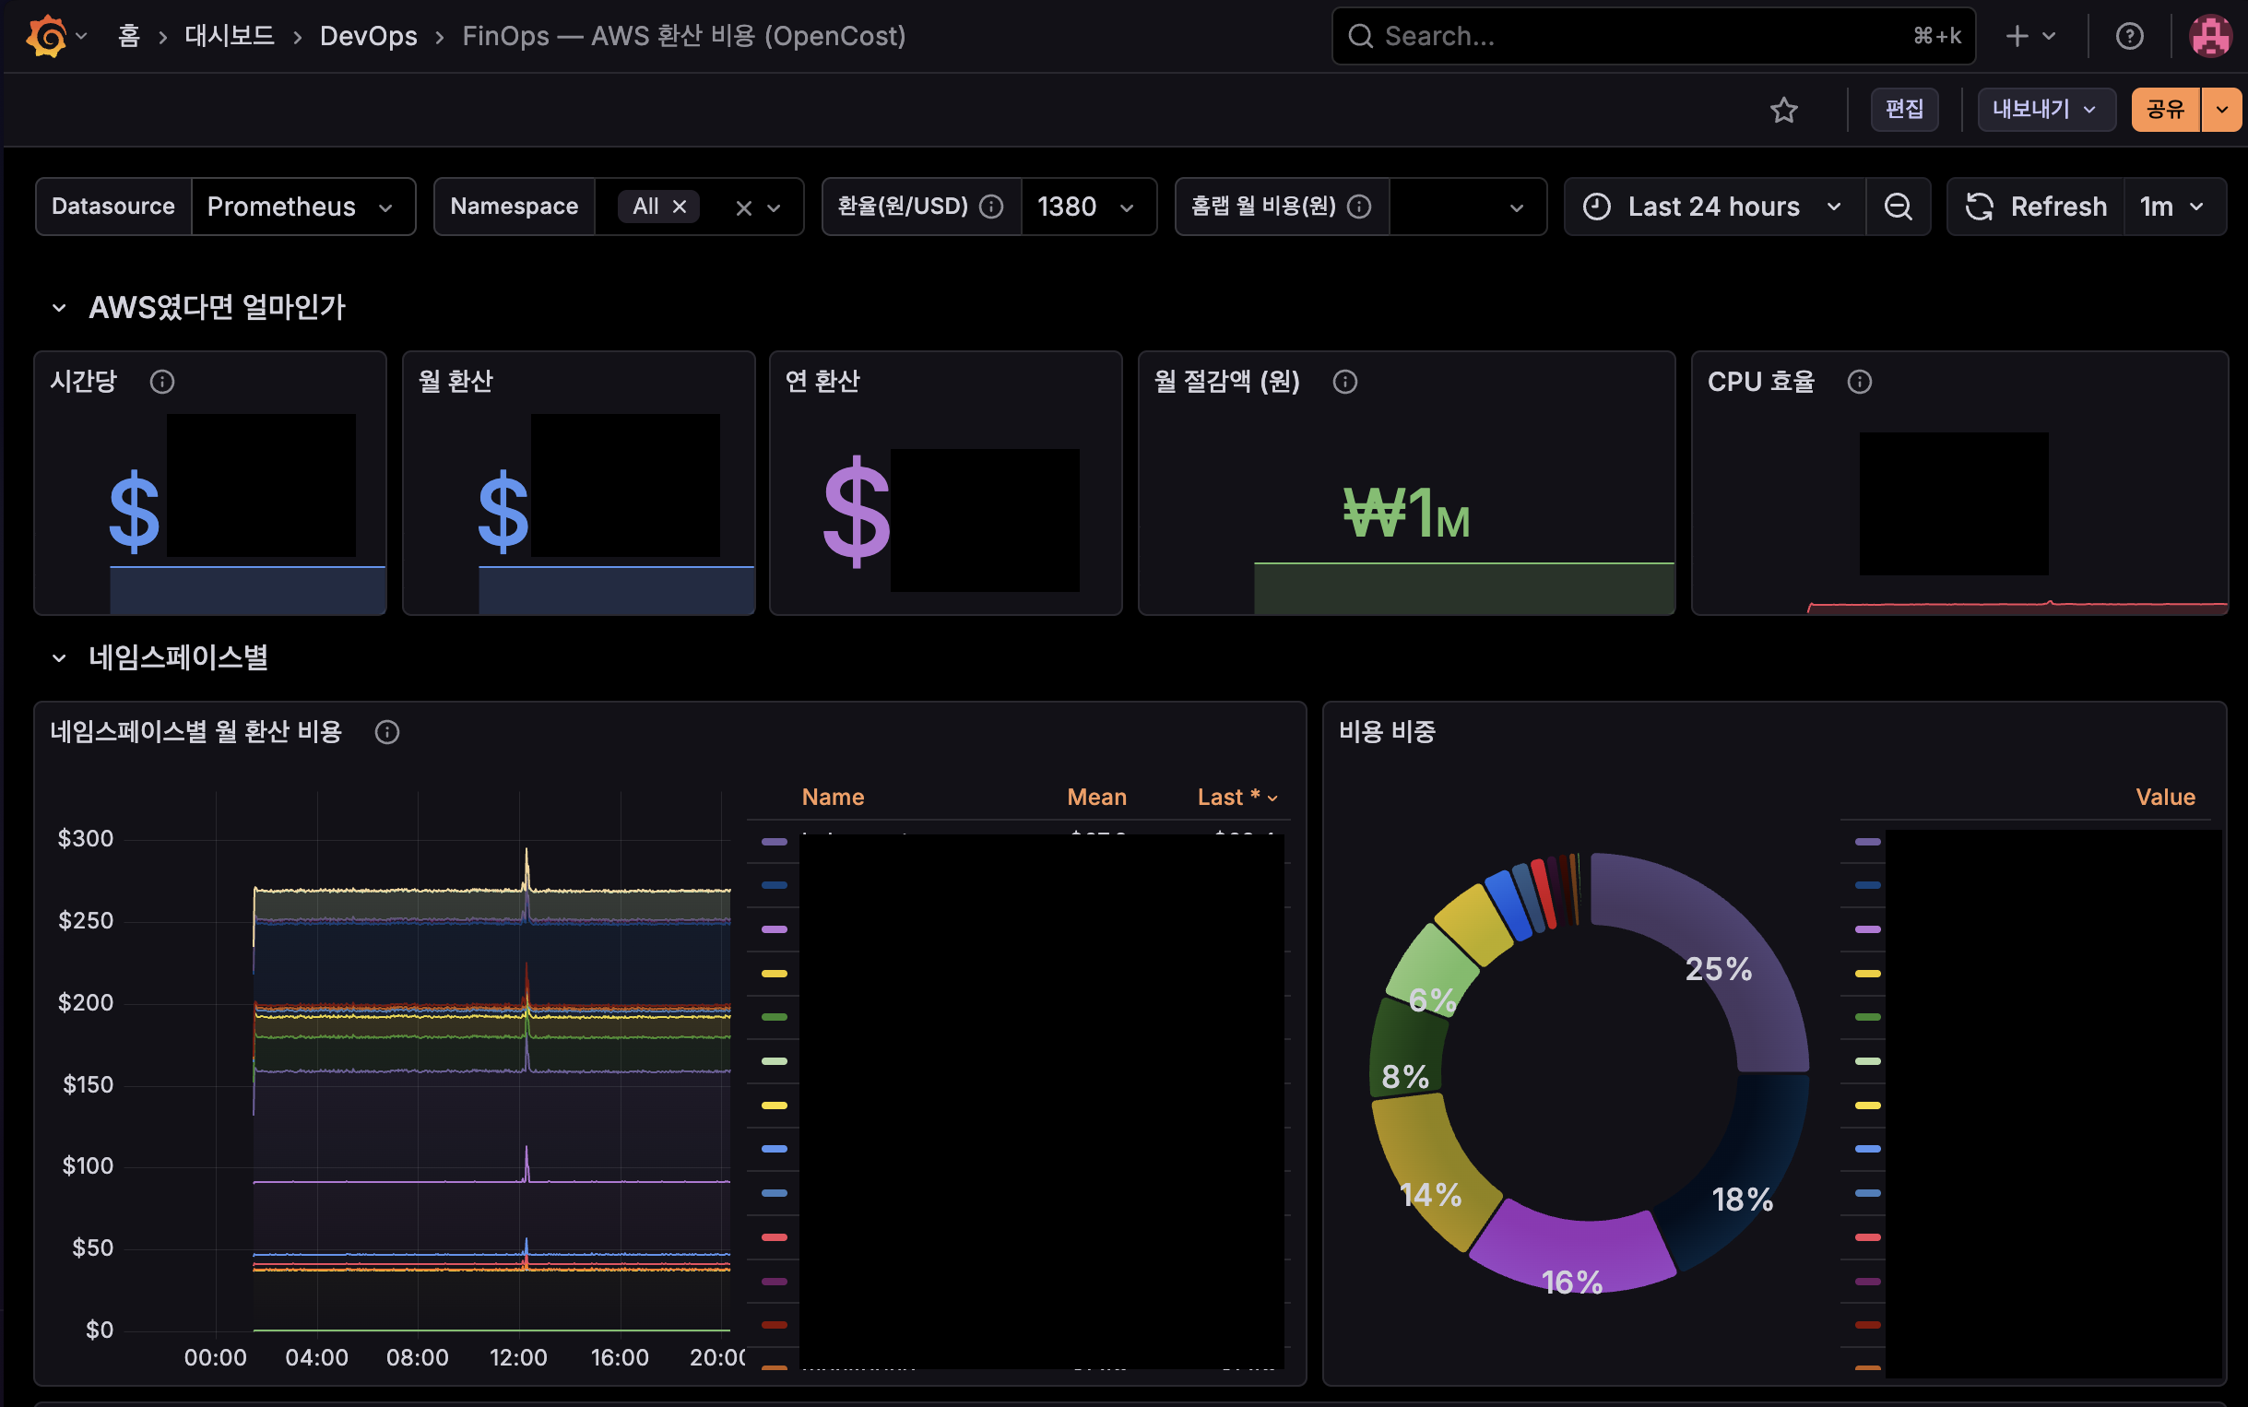Open the 환율 1380 value dropdown
This screenshot has height=1407, width=2248.
tap(1089, 207)
